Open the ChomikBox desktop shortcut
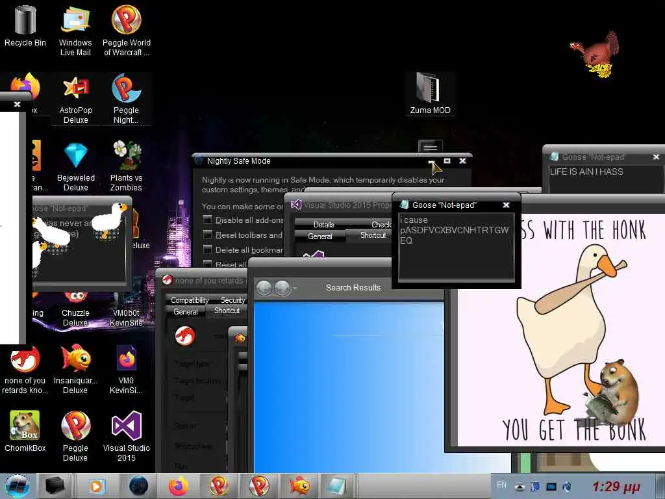The image size is (665, 499). pyautogui.click(x=25, y=431)
